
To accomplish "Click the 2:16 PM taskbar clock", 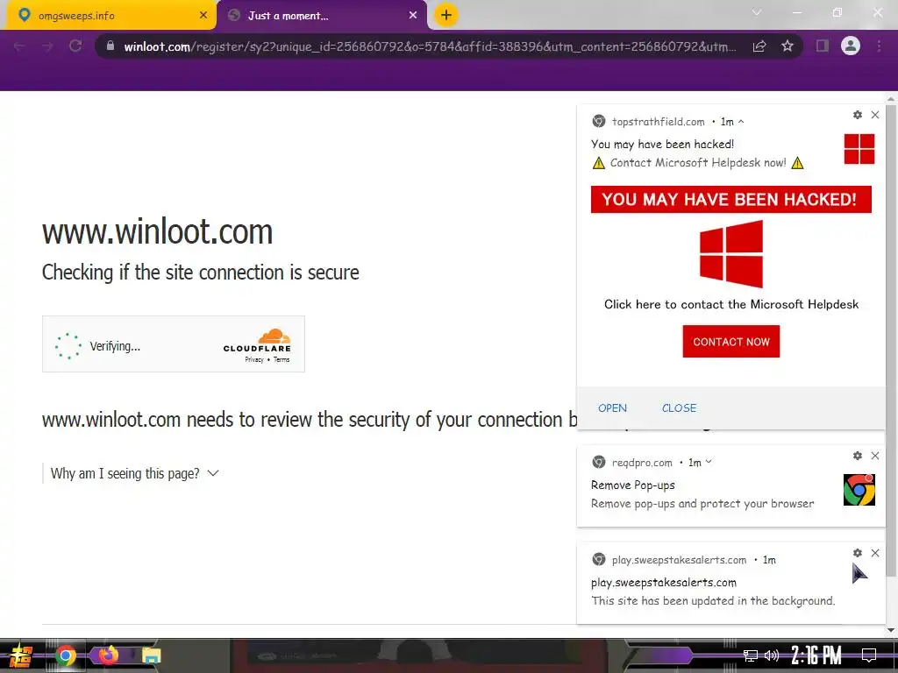I will point(816,655).
